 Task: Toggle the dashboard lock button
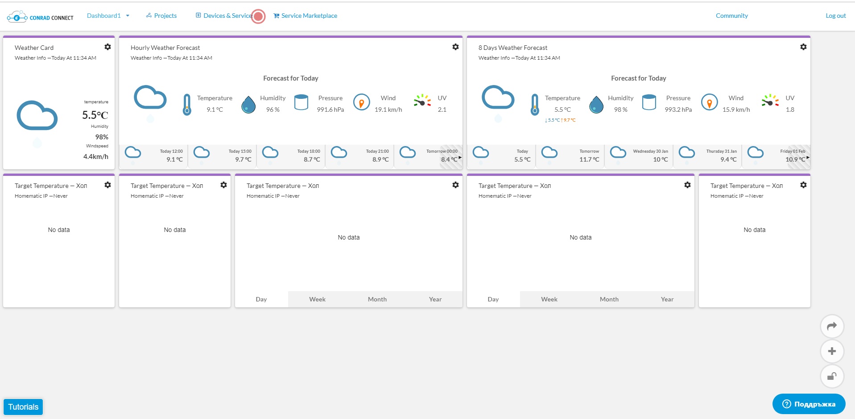click(x=832, y=376)
